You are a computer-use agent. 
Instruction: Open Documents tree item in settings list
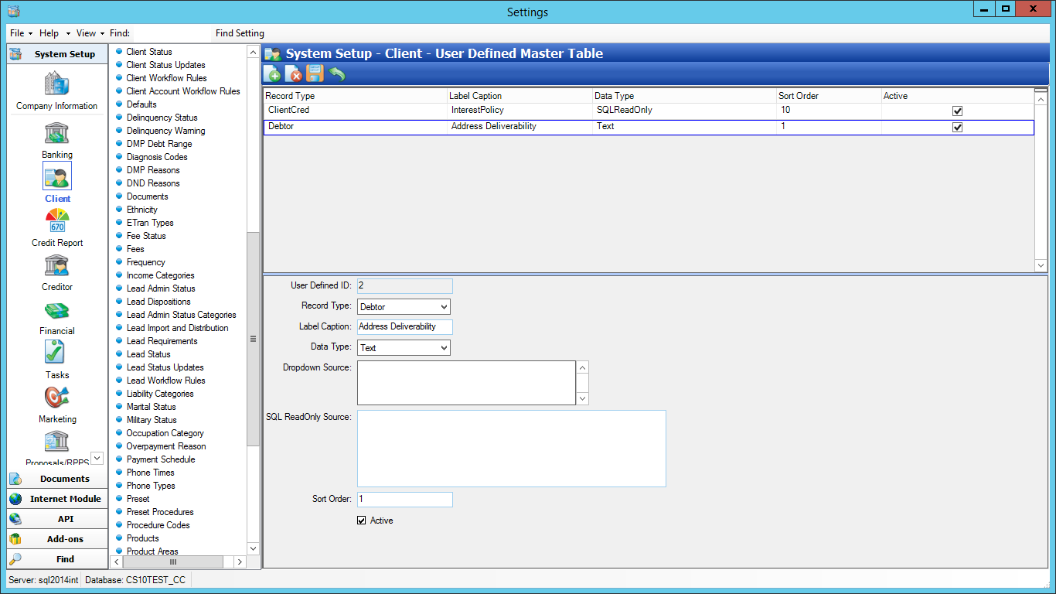(x=147, y=196)
